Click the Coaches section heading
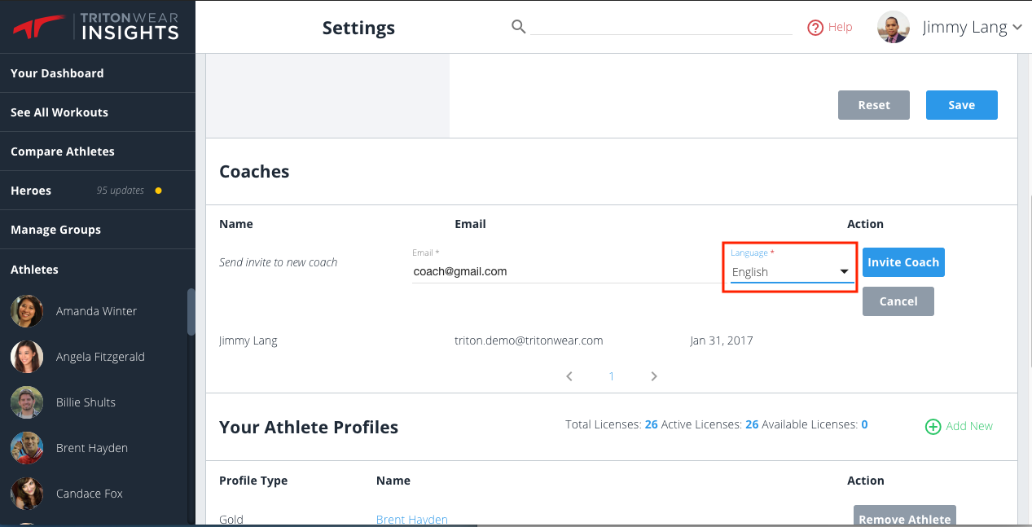This screenshot has height=527, width=1032. [x=254, y=172]
